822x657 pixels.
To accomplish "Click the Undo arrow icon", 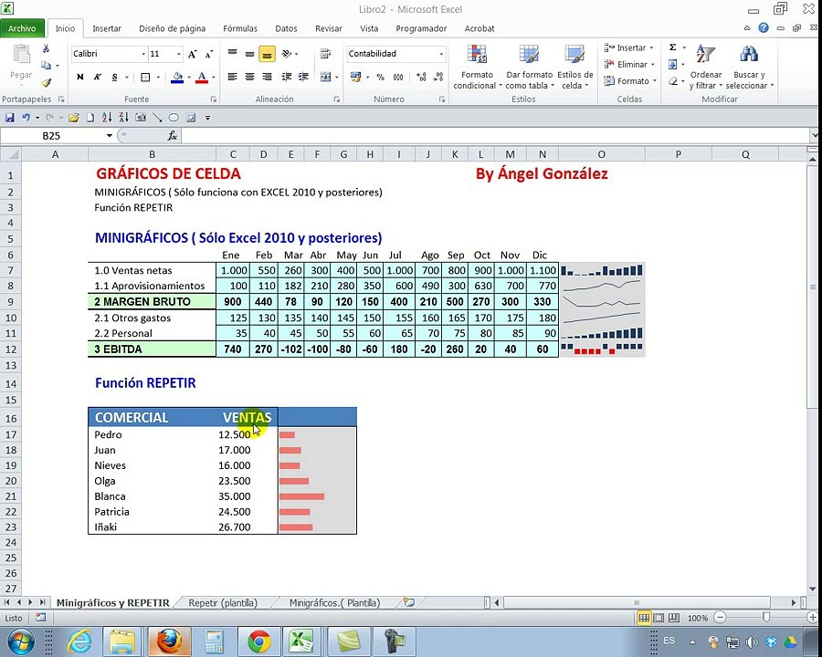I will click(26, 118).
